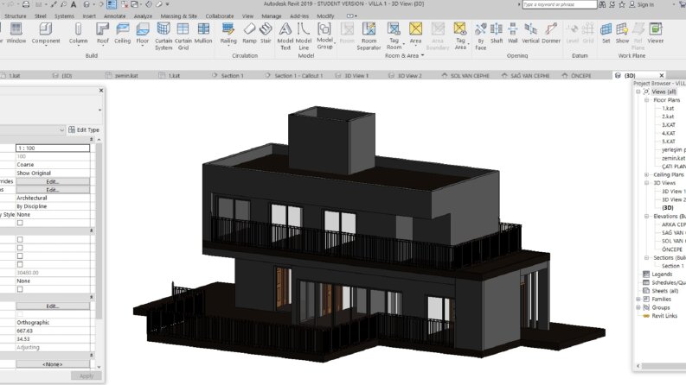Open the Model Group tool
Screen dimensions: 686x385
tap(324, 36)
